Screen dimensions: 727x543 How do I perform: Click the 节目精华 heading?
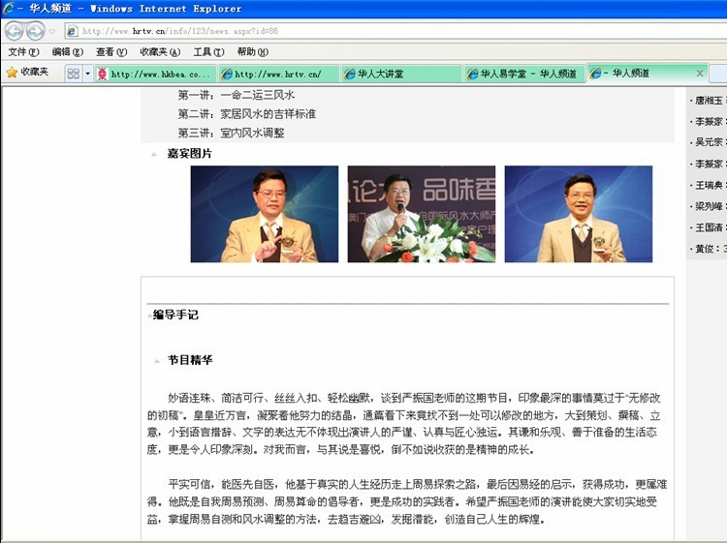tap(190, 360)
